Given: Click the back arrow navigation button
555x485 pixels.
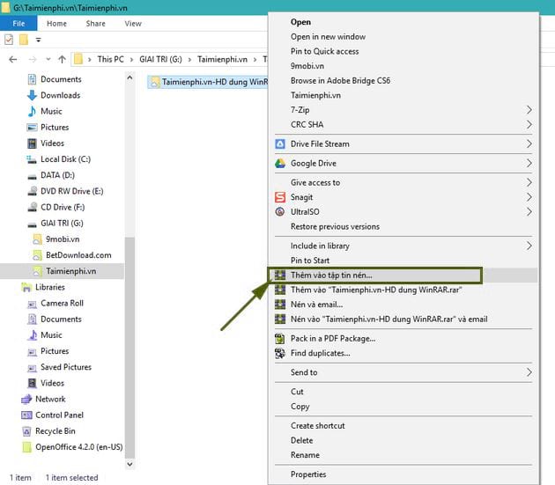Looking at the screenshot, I should pyautogui.click(x=12, y=59).
